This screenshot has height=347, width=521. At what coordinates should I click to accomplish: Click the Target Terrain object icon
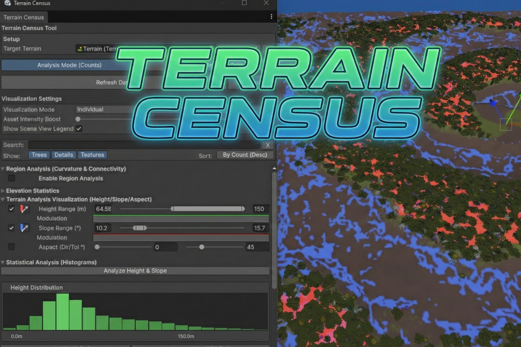coord(80,49)
